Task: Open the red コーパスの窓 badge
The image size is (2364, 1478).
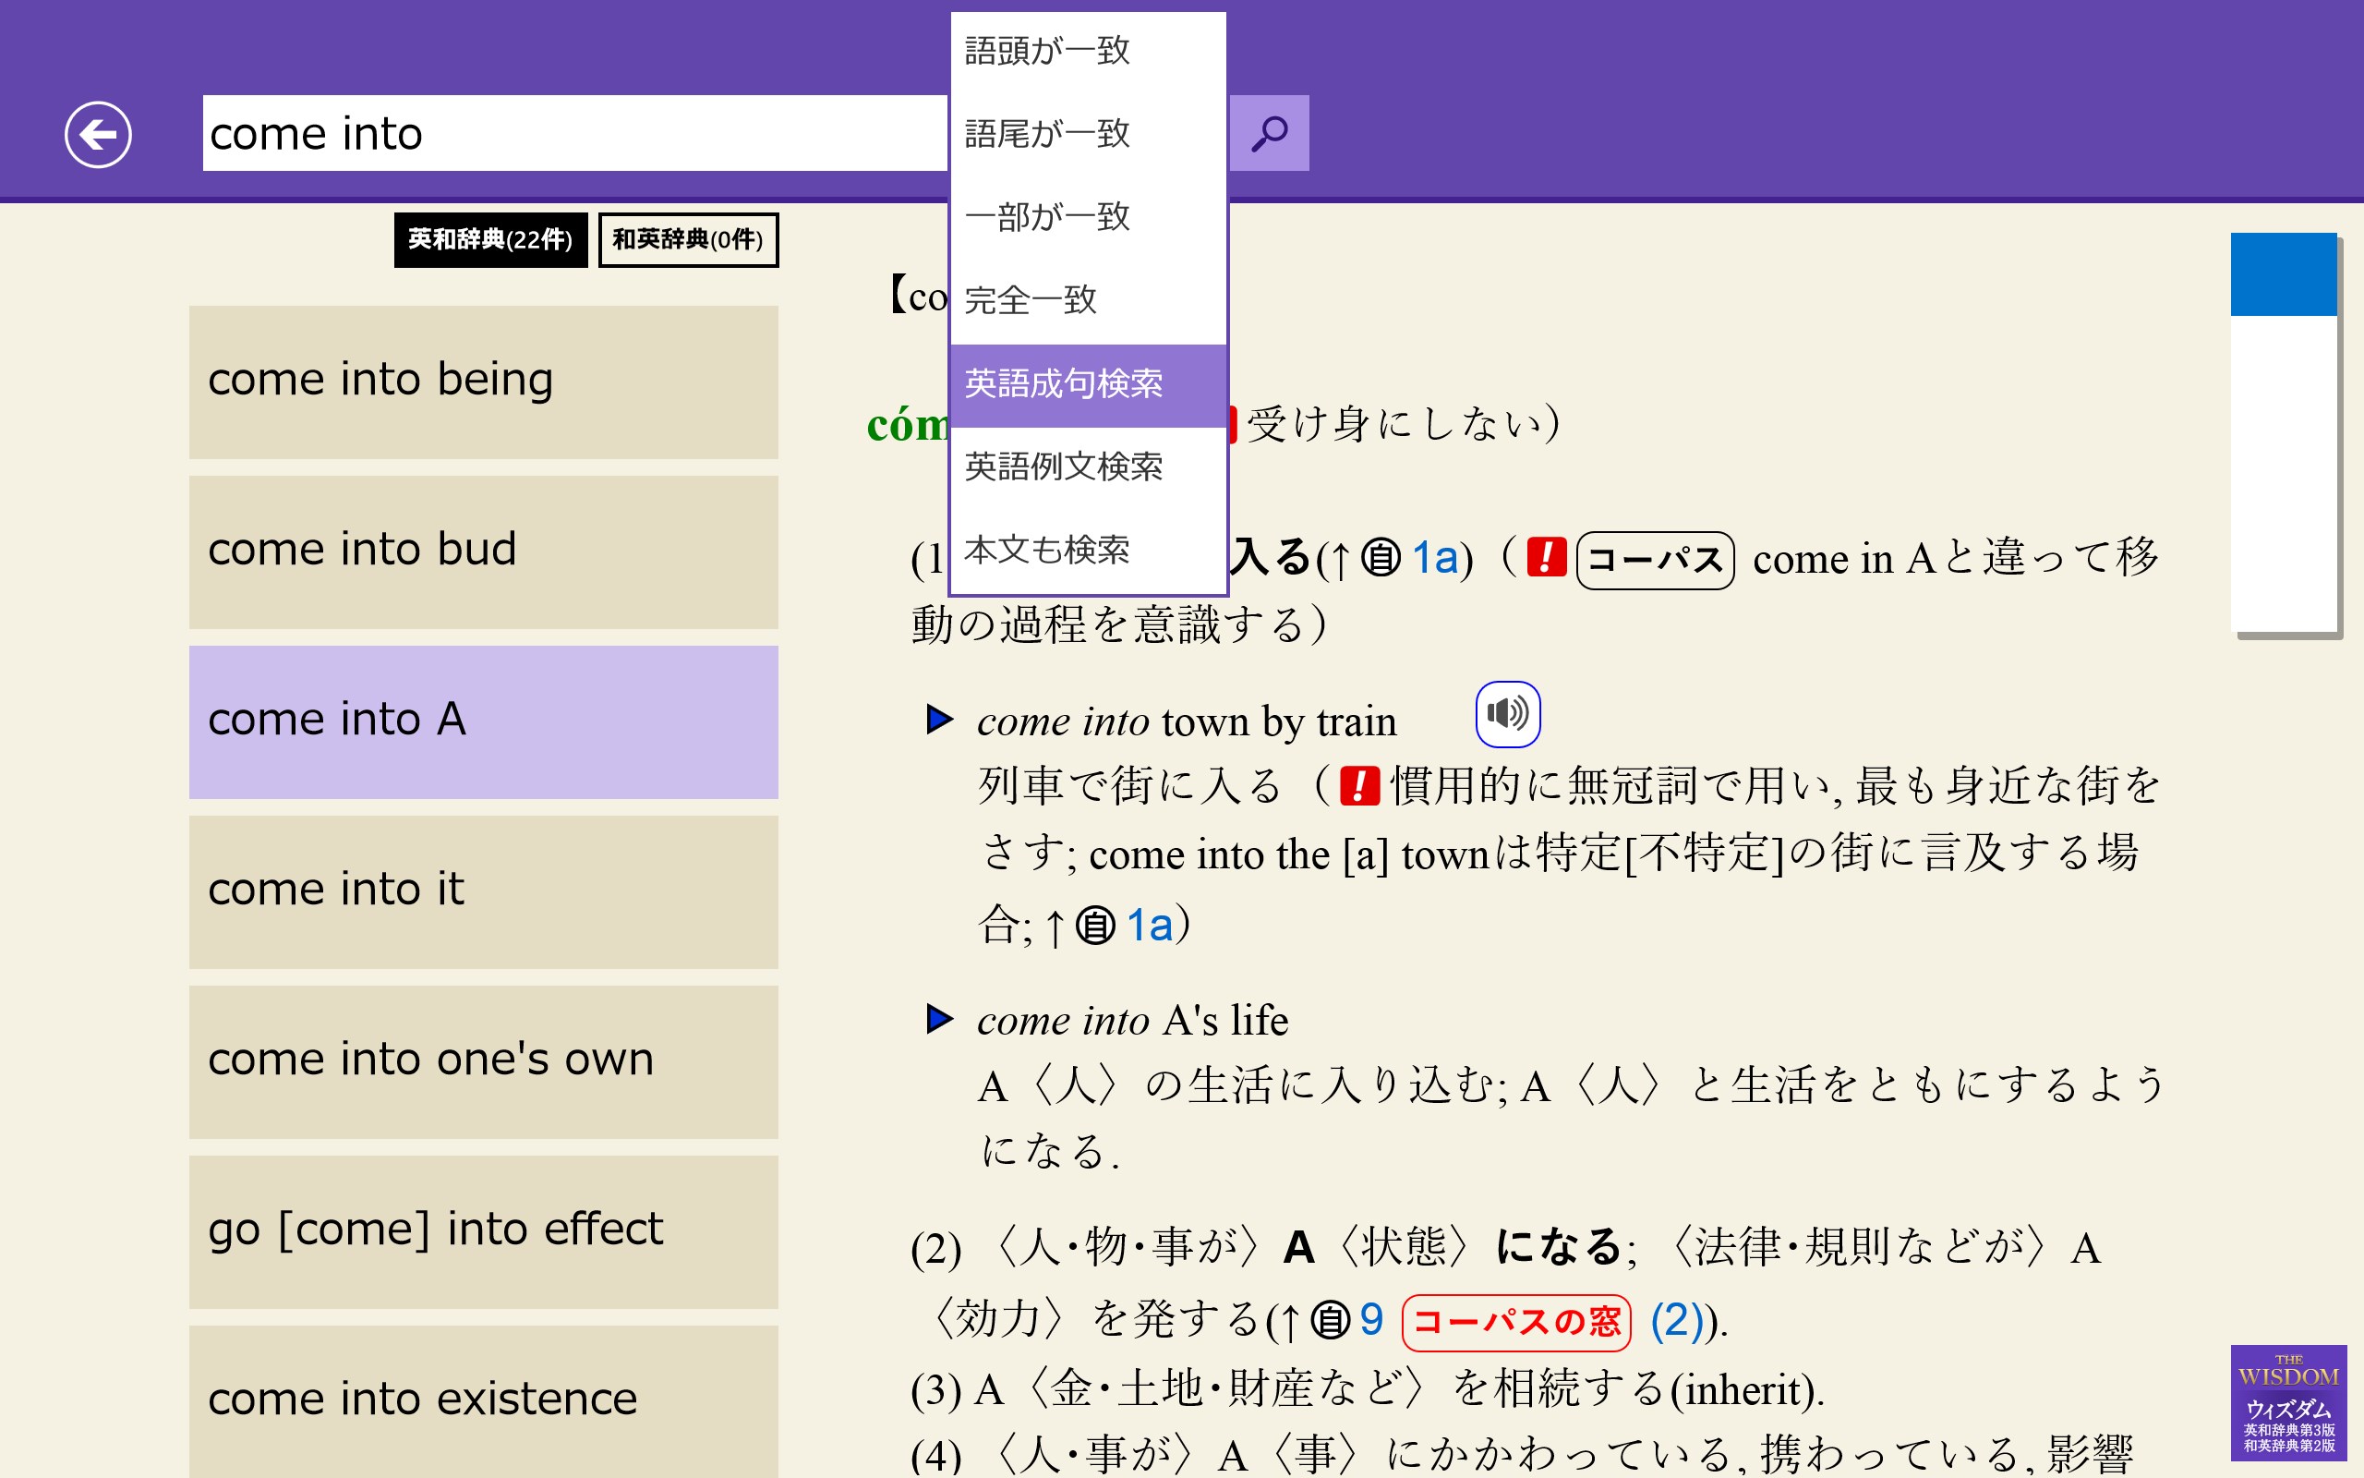Action: click(x=1515, y=1322)
